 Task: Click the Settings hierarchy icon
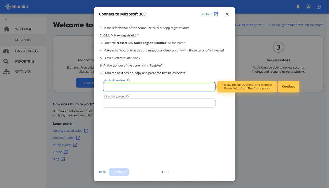(6, 72)
